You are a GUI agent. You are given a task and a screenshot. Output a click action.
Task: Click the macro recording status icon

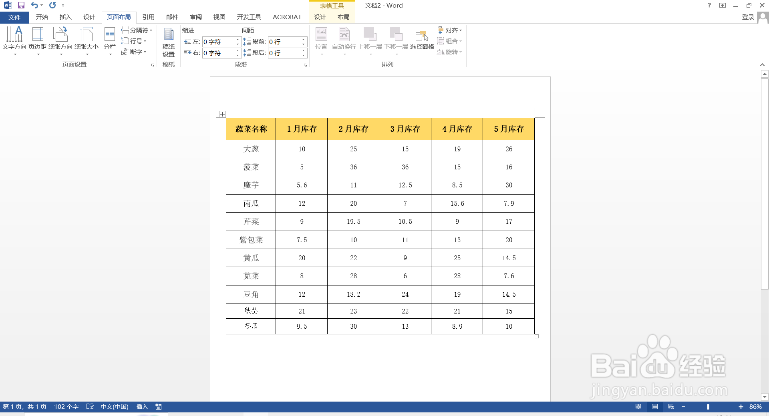(x=159, y=407)
